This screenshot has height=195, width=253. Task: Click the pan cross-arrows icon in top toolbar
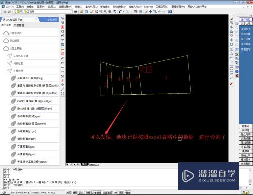click(x=150, y=12)
